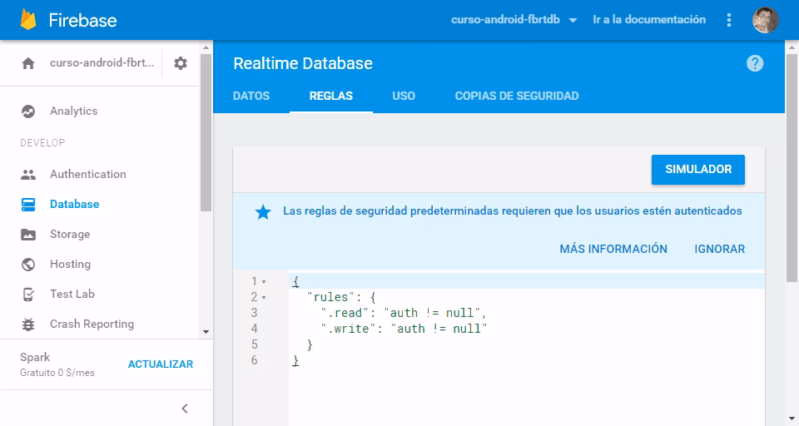Click the security rules notice text
Viewport: 799px width, 426px height.
click(x=513, y=211)
